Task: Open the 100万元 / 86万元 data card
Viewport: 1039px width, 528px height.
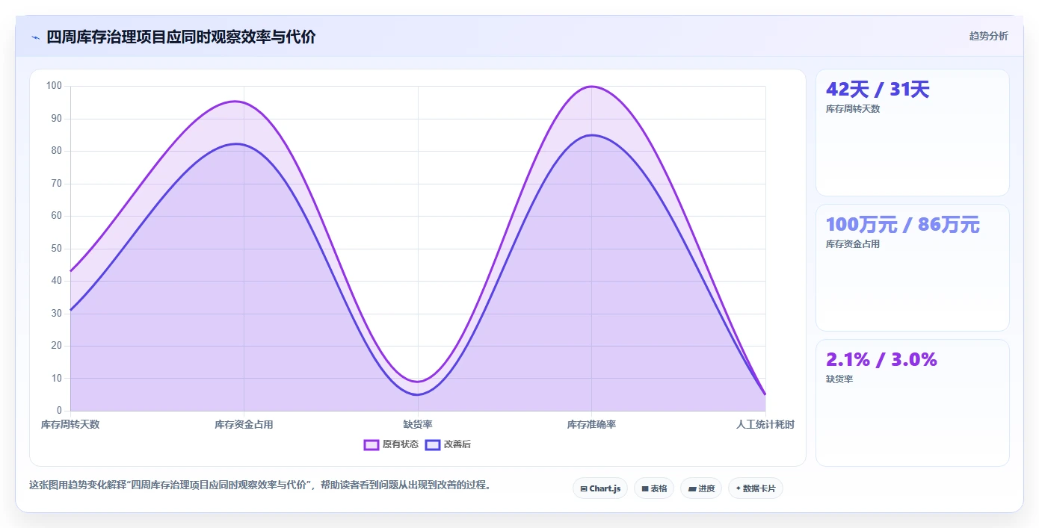Action: point(913,268)
